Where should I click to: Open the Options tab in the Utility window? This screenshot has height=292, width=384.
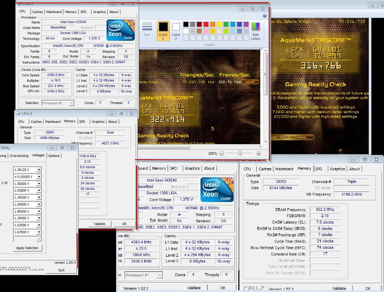click(54, 156)
